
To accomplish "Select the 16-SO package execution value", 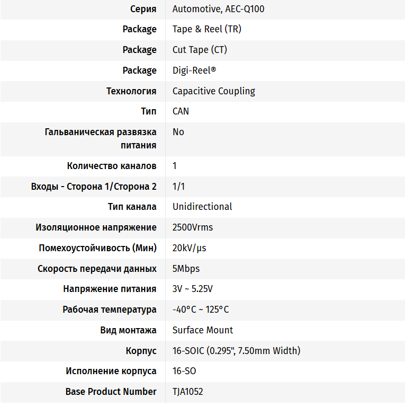I will click(x=184, y=371).
